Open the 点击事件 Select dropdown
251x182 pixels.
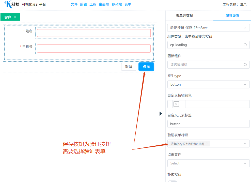click(x=245, y=163)
